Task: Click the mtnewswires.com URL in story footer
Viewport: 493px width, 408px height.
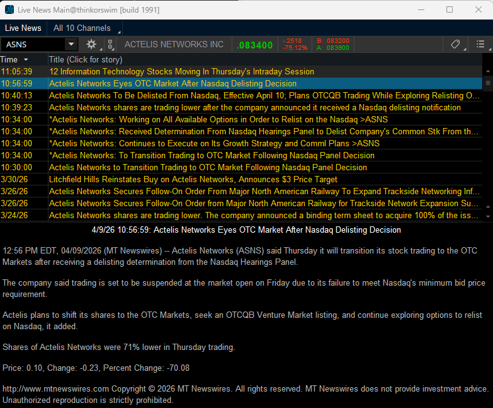Action: [x=55, y=389]
